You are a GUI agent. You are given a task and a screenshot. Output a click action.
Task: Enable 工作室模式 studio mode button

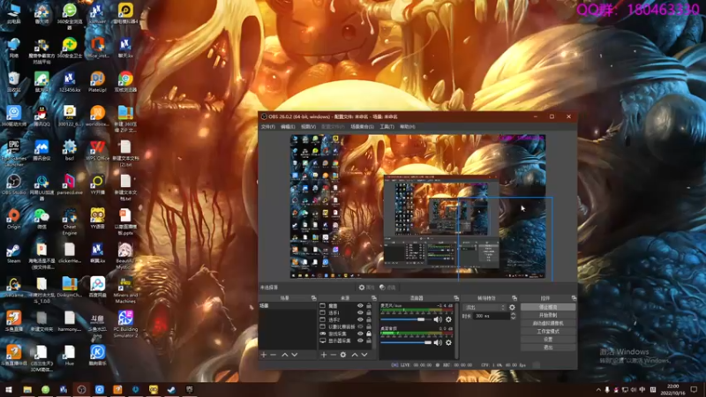pyautogui.click(x=548, y=332)
